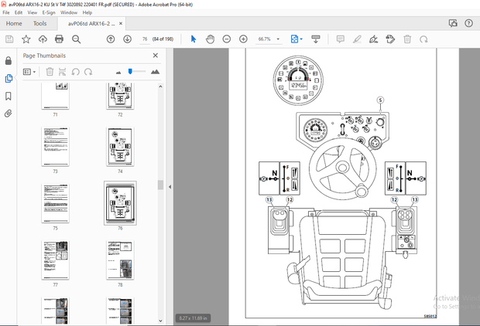Collapse the navigation pane arrow

(x=170, y=187)
